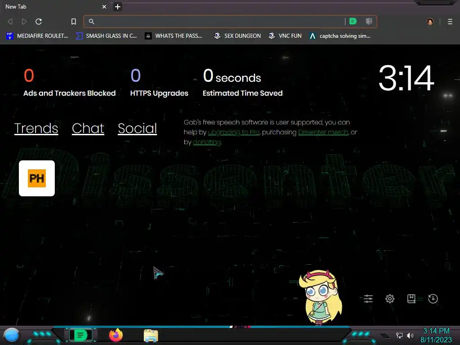Click the Star Butterfly desktop mascot
Screen dimensions: 460x345
(321, 297)
